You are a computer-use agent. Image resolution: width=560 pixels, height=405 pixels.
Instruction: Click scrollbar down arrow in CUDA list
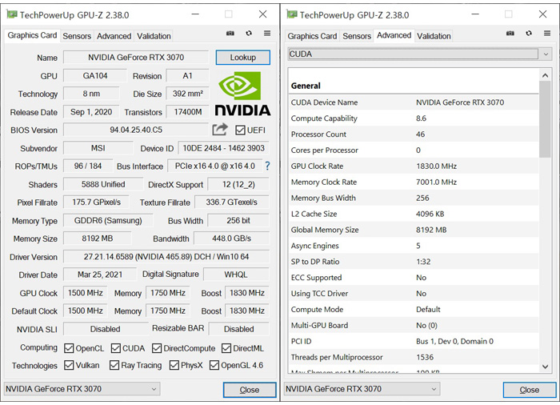pos(545,367)
